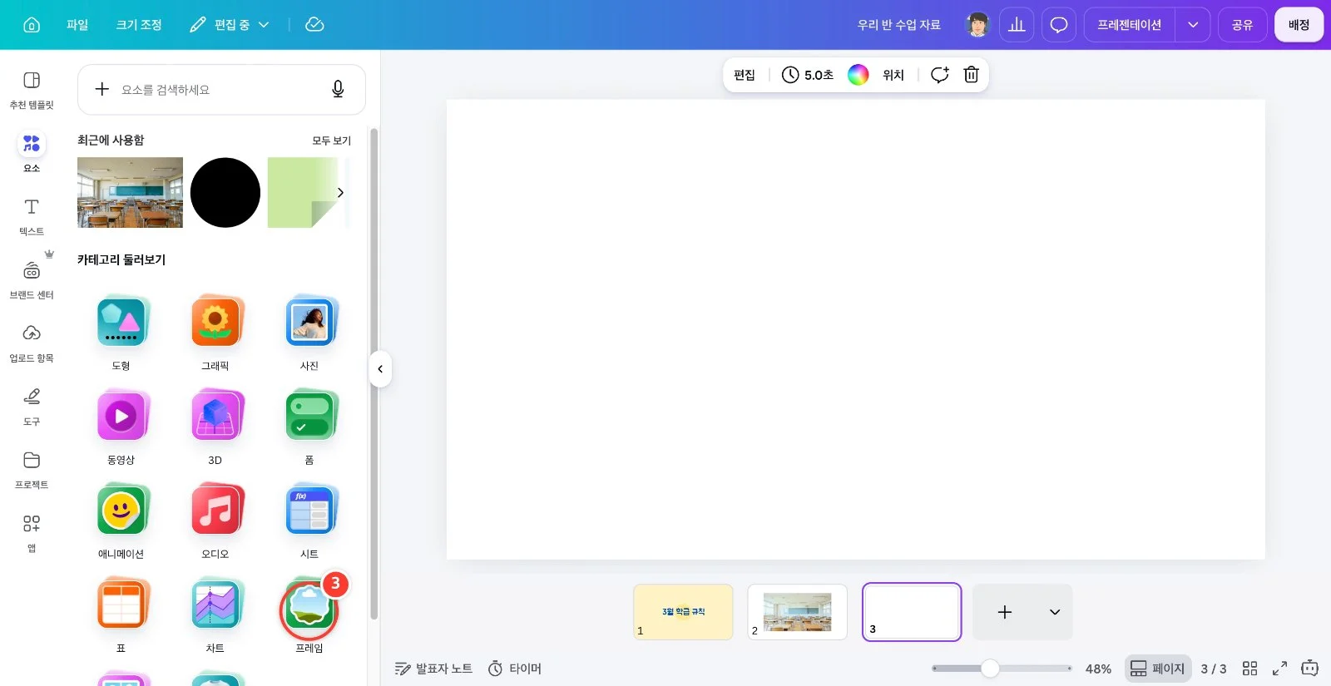
Task: Click the 모두 보기 link
Action: (331, 141)
